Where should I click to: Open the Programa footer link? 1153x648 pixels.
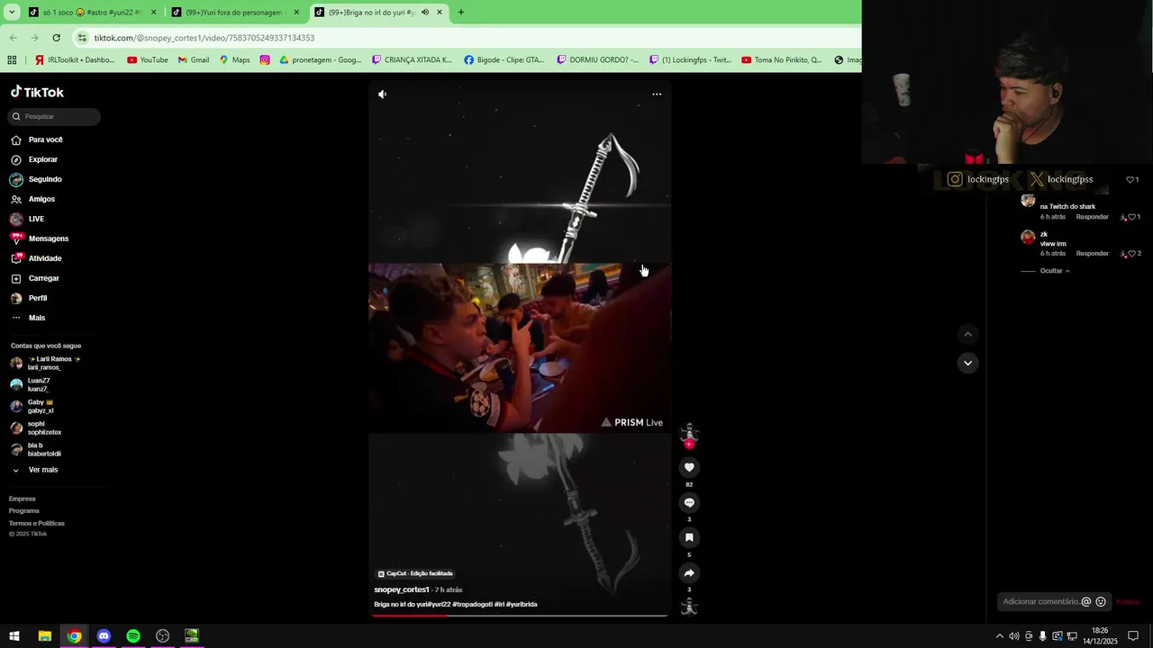click(24, 510)
